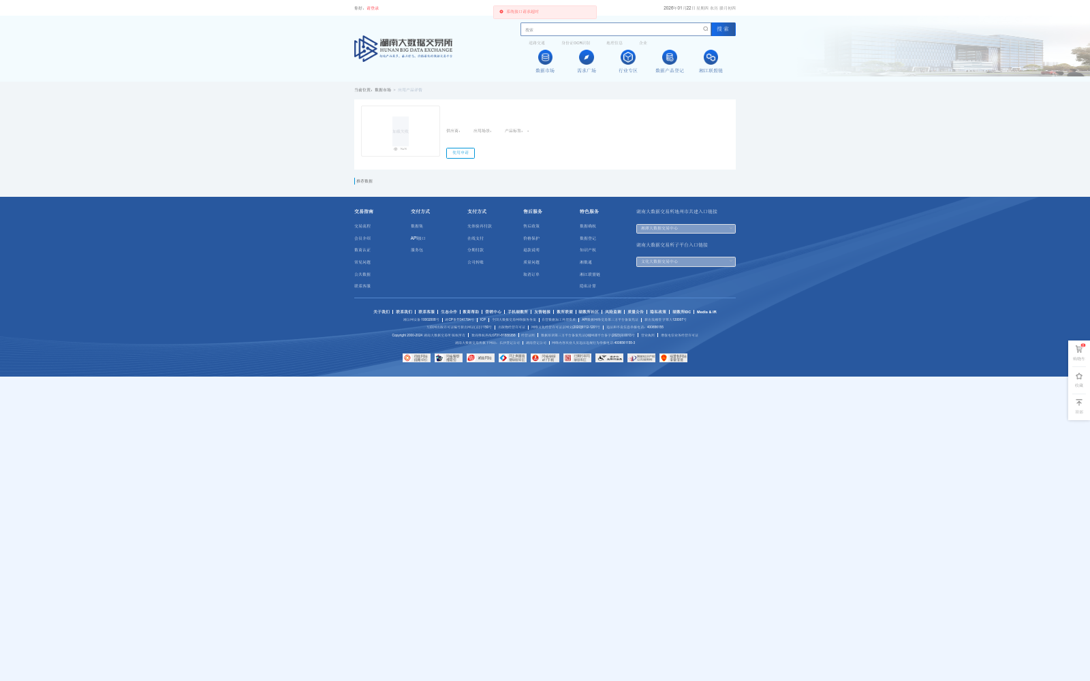This screenshot has height=681, width=1090.
Task: Click the accessibility wheelchair badge in the footer
Action: point(609,358)
